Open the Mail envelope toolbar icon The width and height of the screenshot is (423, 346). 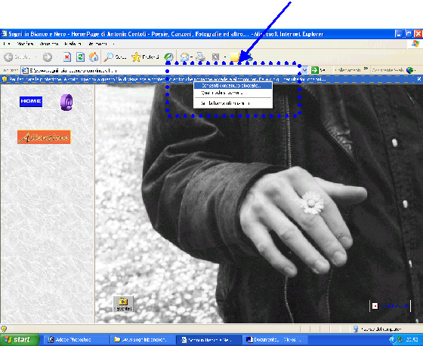click(184, 57)
